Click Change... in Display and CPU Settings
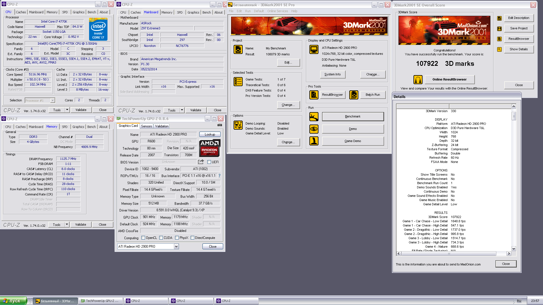This screenshot has height=305, width=543. coord(373,75)
